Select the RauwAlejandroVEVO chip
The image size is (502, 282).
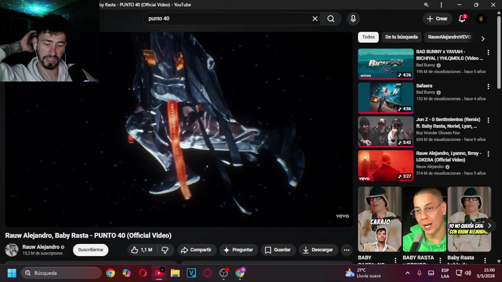[449, 37]
